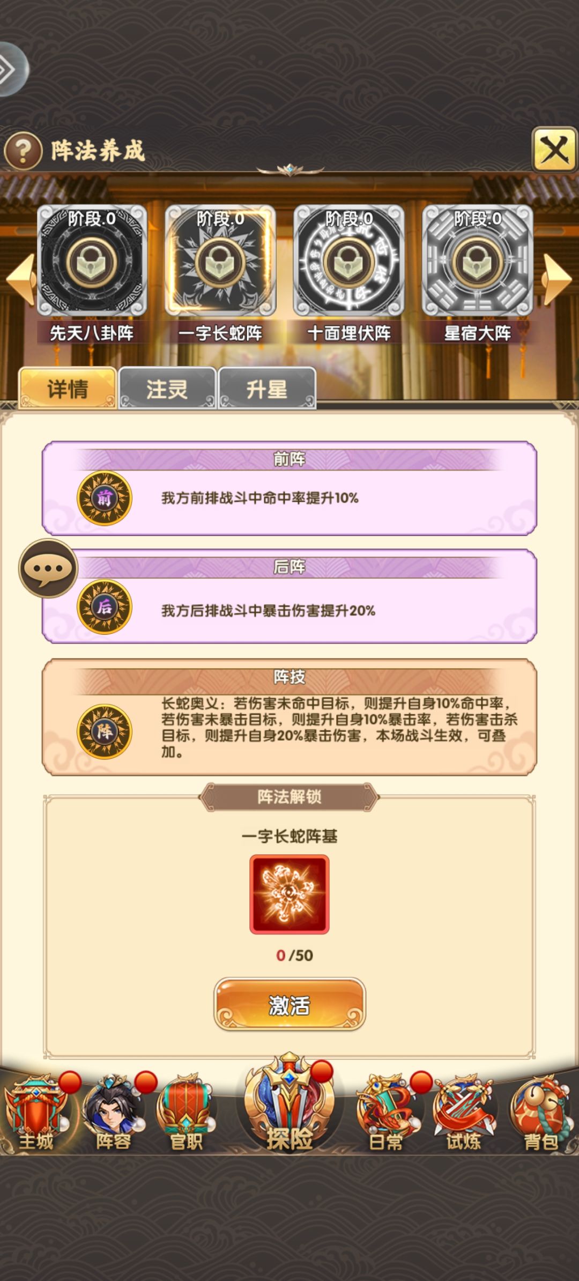The image size is (579, 1281).
Task: Select the 先天八卦阵 formation icon
Action: (92, 260)
